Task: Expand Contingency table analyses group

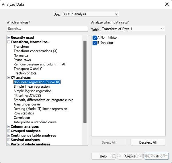Action: (x=9, y=136)
